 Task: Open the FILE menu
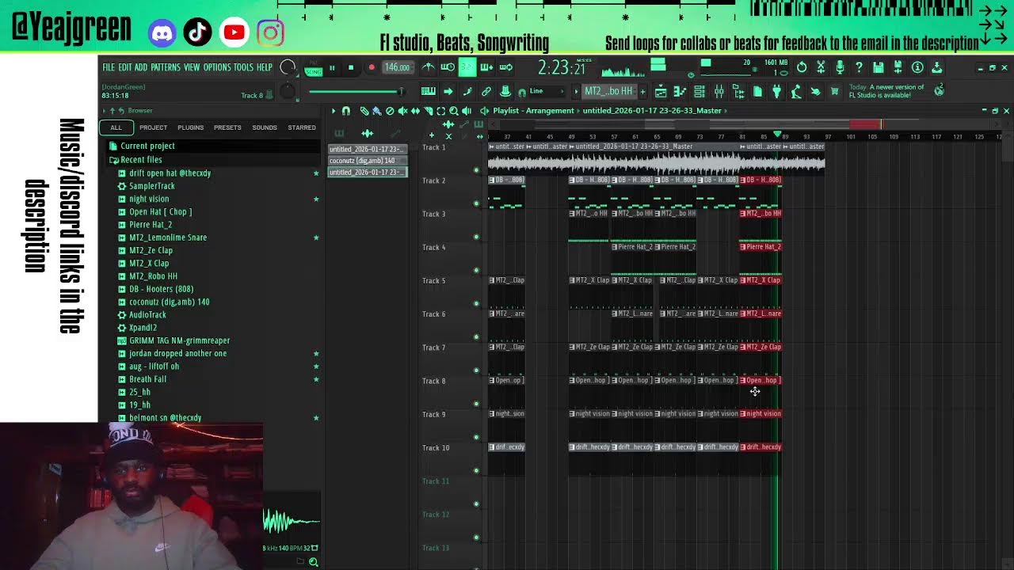click(109, 67)
